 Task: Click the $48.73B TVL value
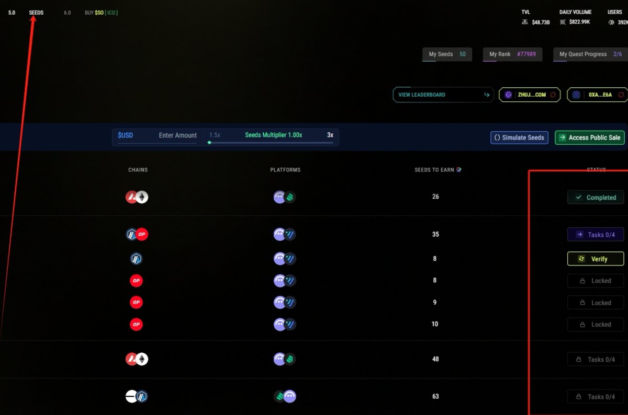click(541, 22)
